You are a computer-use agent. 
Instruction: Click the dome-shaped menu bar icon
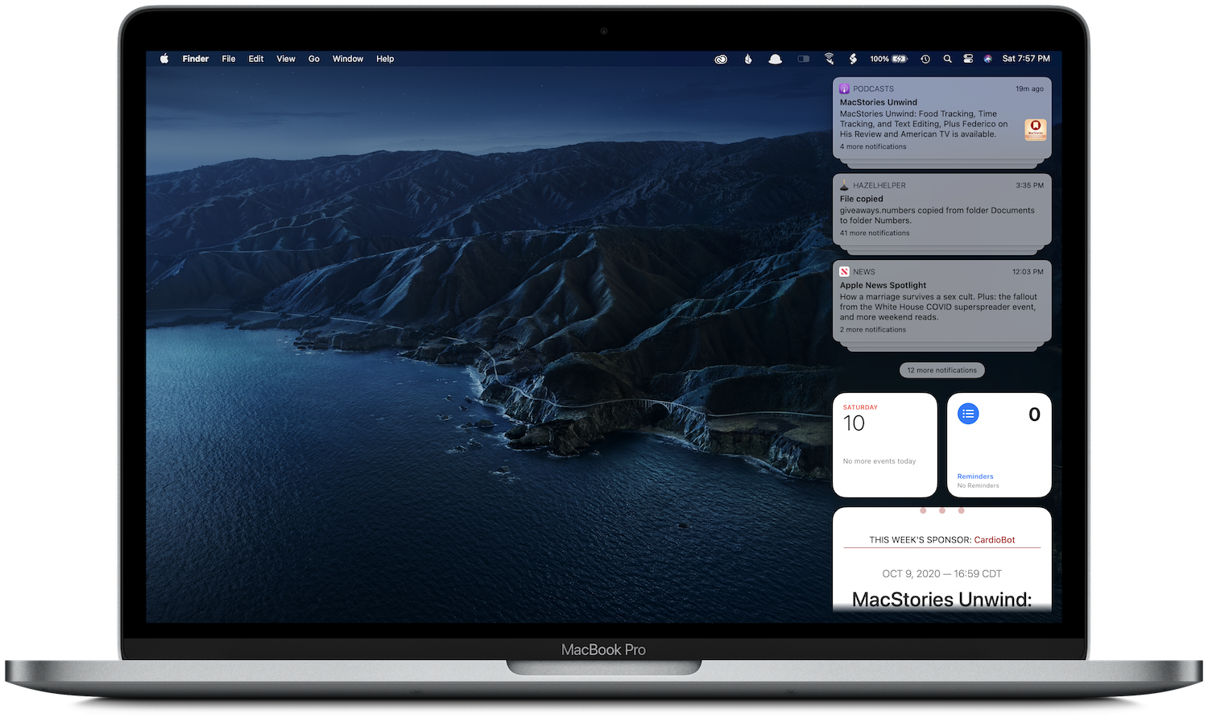(x=776, y=59)
